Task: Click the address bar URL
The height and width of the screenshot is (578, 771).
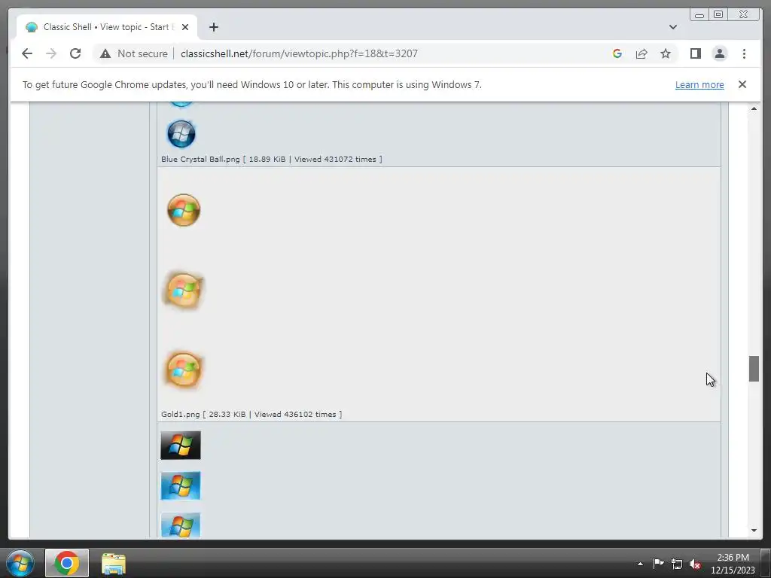Action: (299, 53)
